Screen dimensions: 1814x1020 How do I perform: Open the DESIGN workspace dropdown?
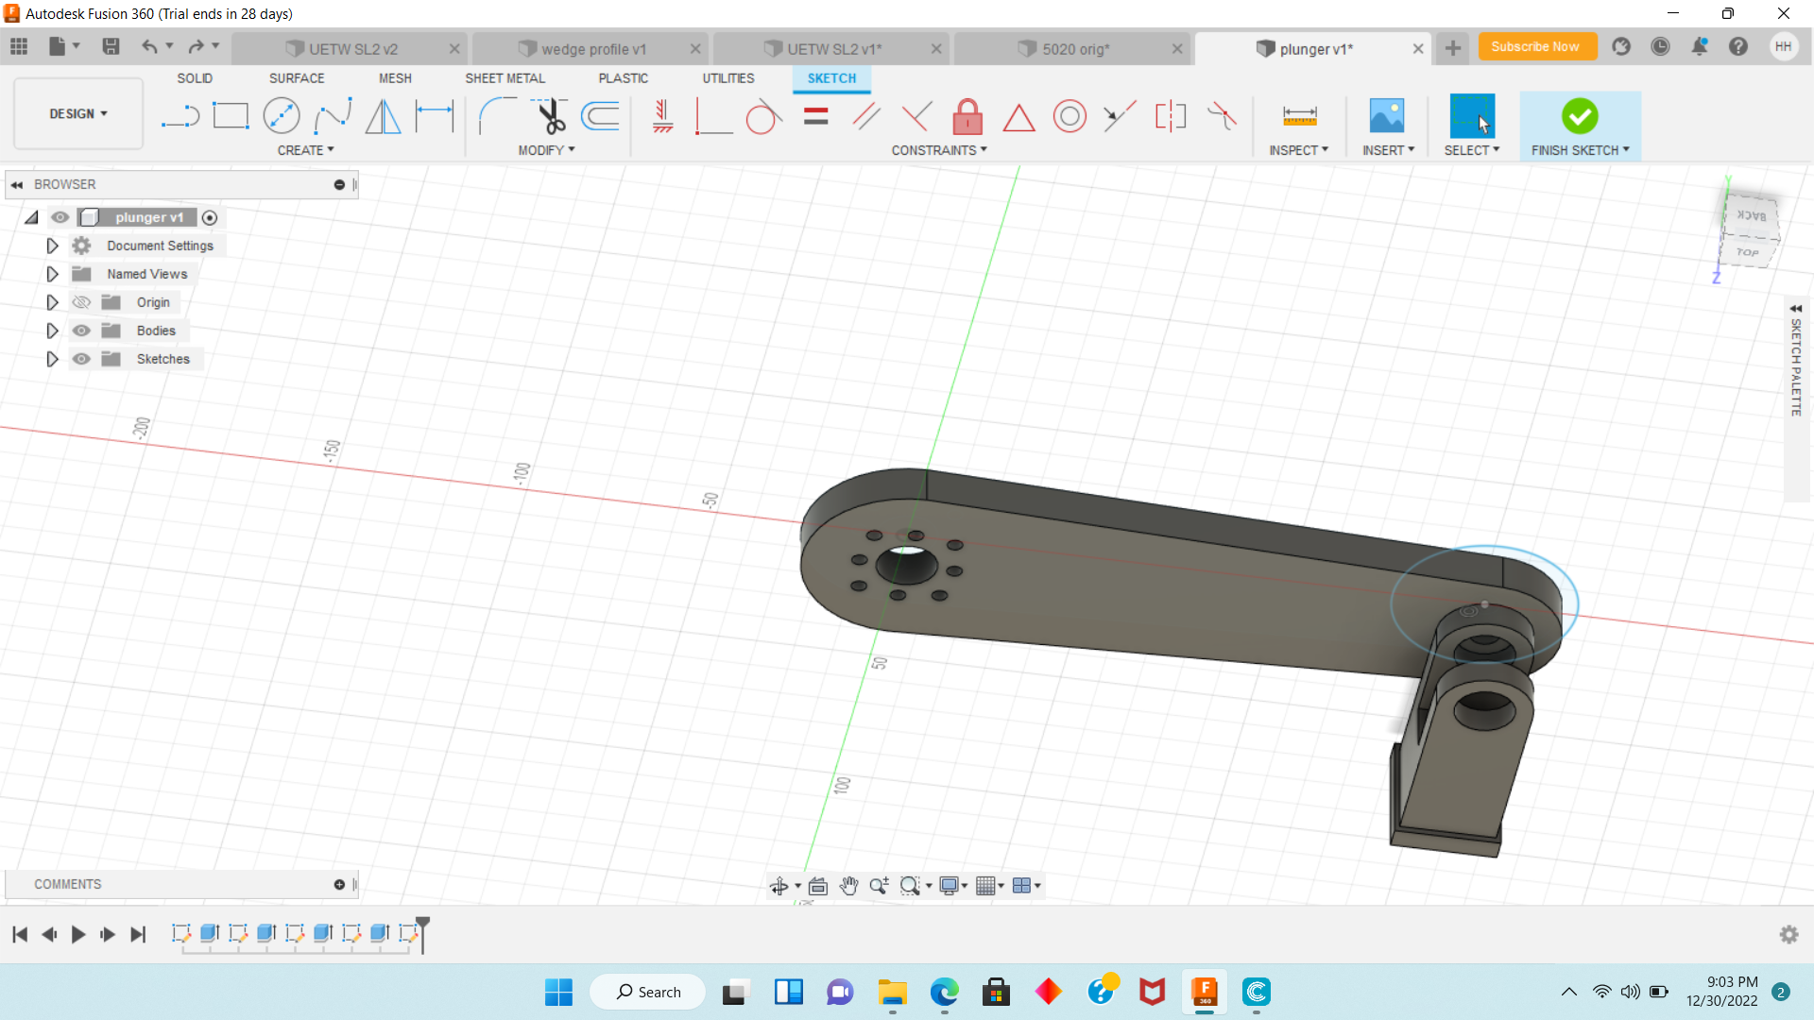point(78,113)
